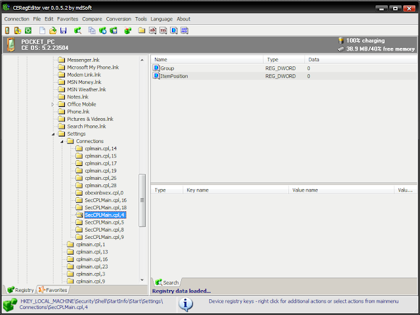420x315 pixels.
Task: Open the Compare menu
Action: [x=92, y=19]
